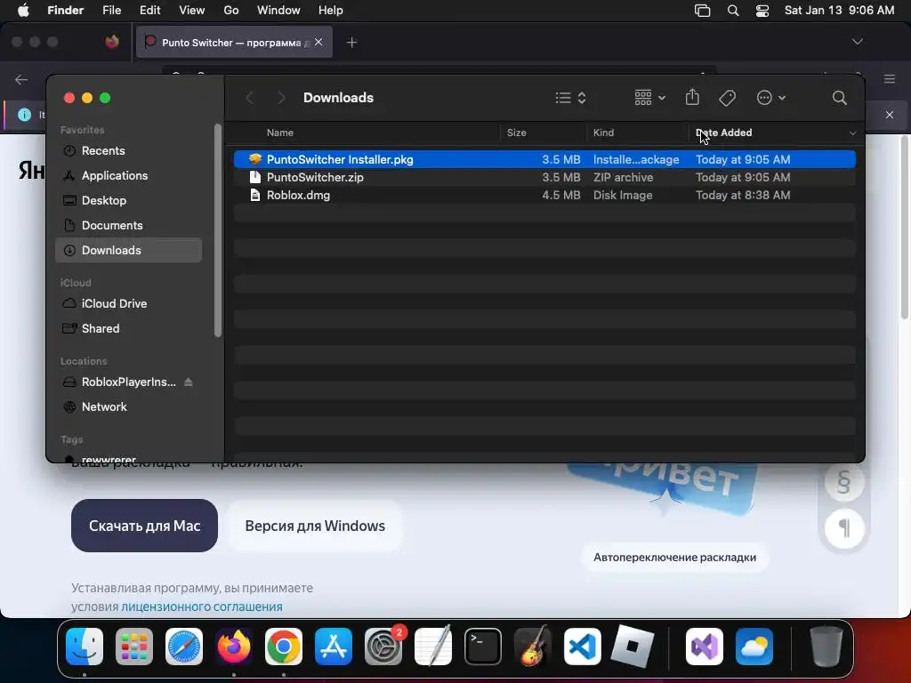911x683 pixels.
Task: Open the Window menu
Action: (278, 11)
